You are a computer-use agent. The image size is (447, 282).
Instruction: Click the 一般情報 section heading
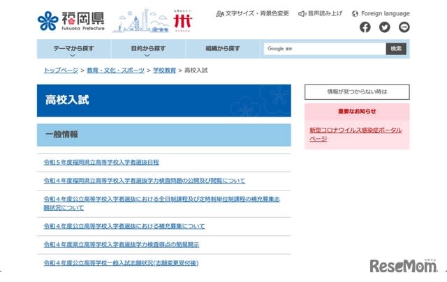(x=61, y=135)
